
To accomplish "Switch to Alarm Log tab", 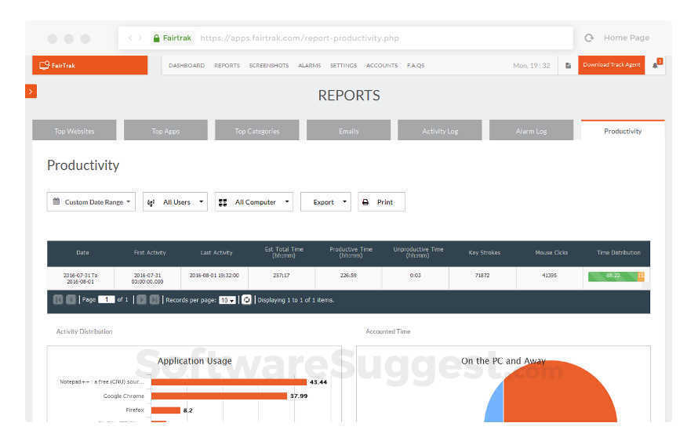I will point(531,130).
